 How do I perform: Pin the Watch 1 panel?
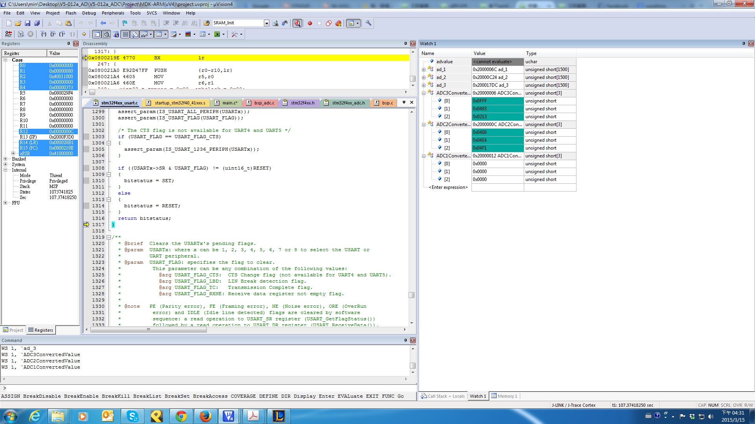744,44
